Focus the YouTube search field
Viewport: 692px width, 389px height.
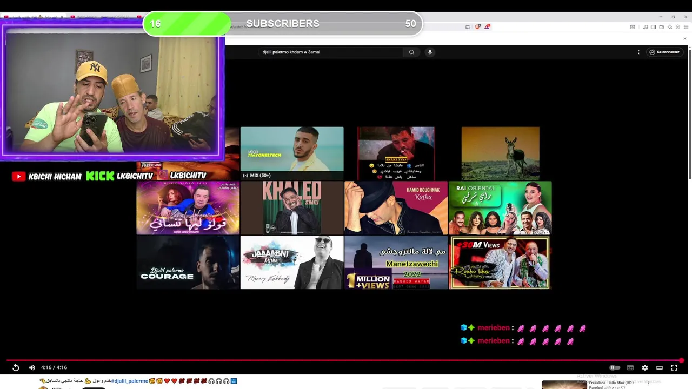(330, 52)
